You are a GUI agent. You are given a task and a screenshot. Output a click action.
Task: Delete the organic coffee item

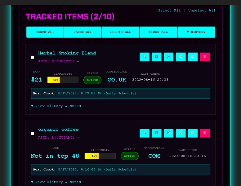[x=205, y=133]
